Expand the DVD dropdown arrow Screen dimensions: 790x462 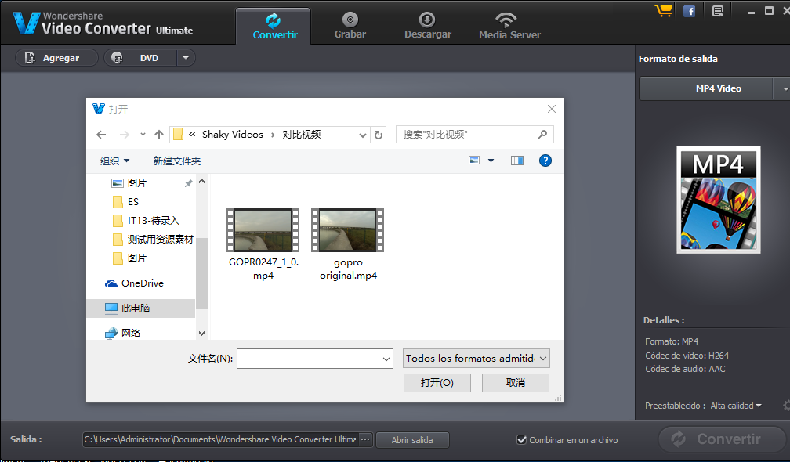tap(186, 58)
